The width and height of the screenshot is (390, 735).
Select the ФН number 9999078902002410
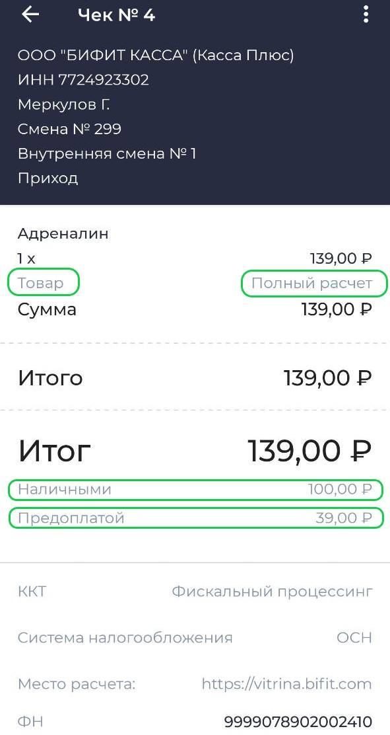coord(298,721)
